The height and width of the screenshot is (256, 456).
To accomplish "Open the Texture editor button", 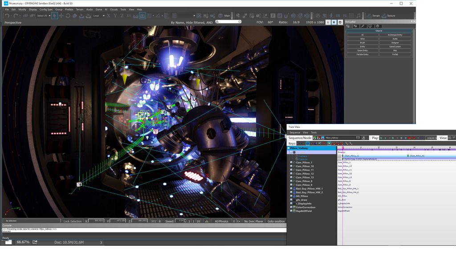I will click(388, 16).
